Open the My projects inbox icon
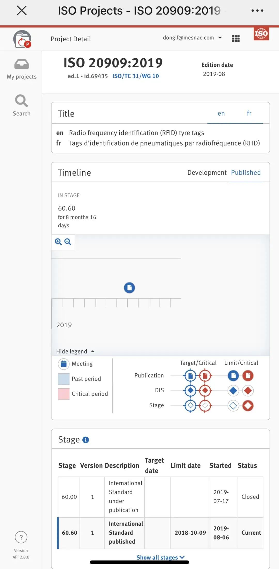Screen dimensions: 279x569 pyautogui.click(x=21, y=64)
